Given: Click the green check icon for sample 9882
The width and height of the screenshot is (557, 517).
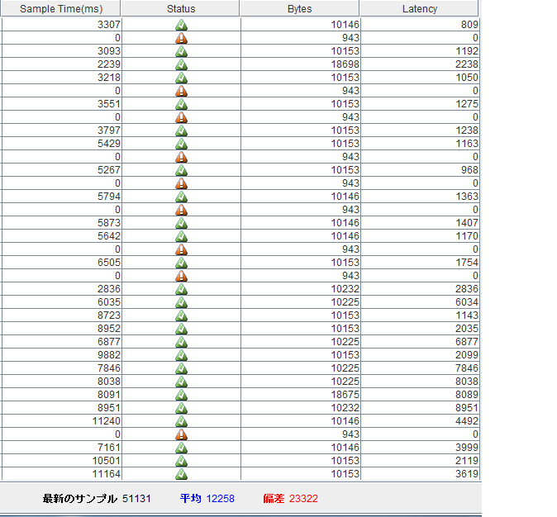Looking at the screenshot, I should 181,355.
